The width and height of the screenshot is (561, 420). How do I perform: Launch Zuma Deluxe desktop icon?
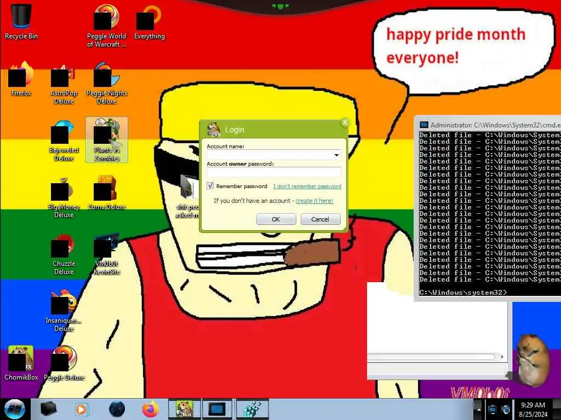106,193
